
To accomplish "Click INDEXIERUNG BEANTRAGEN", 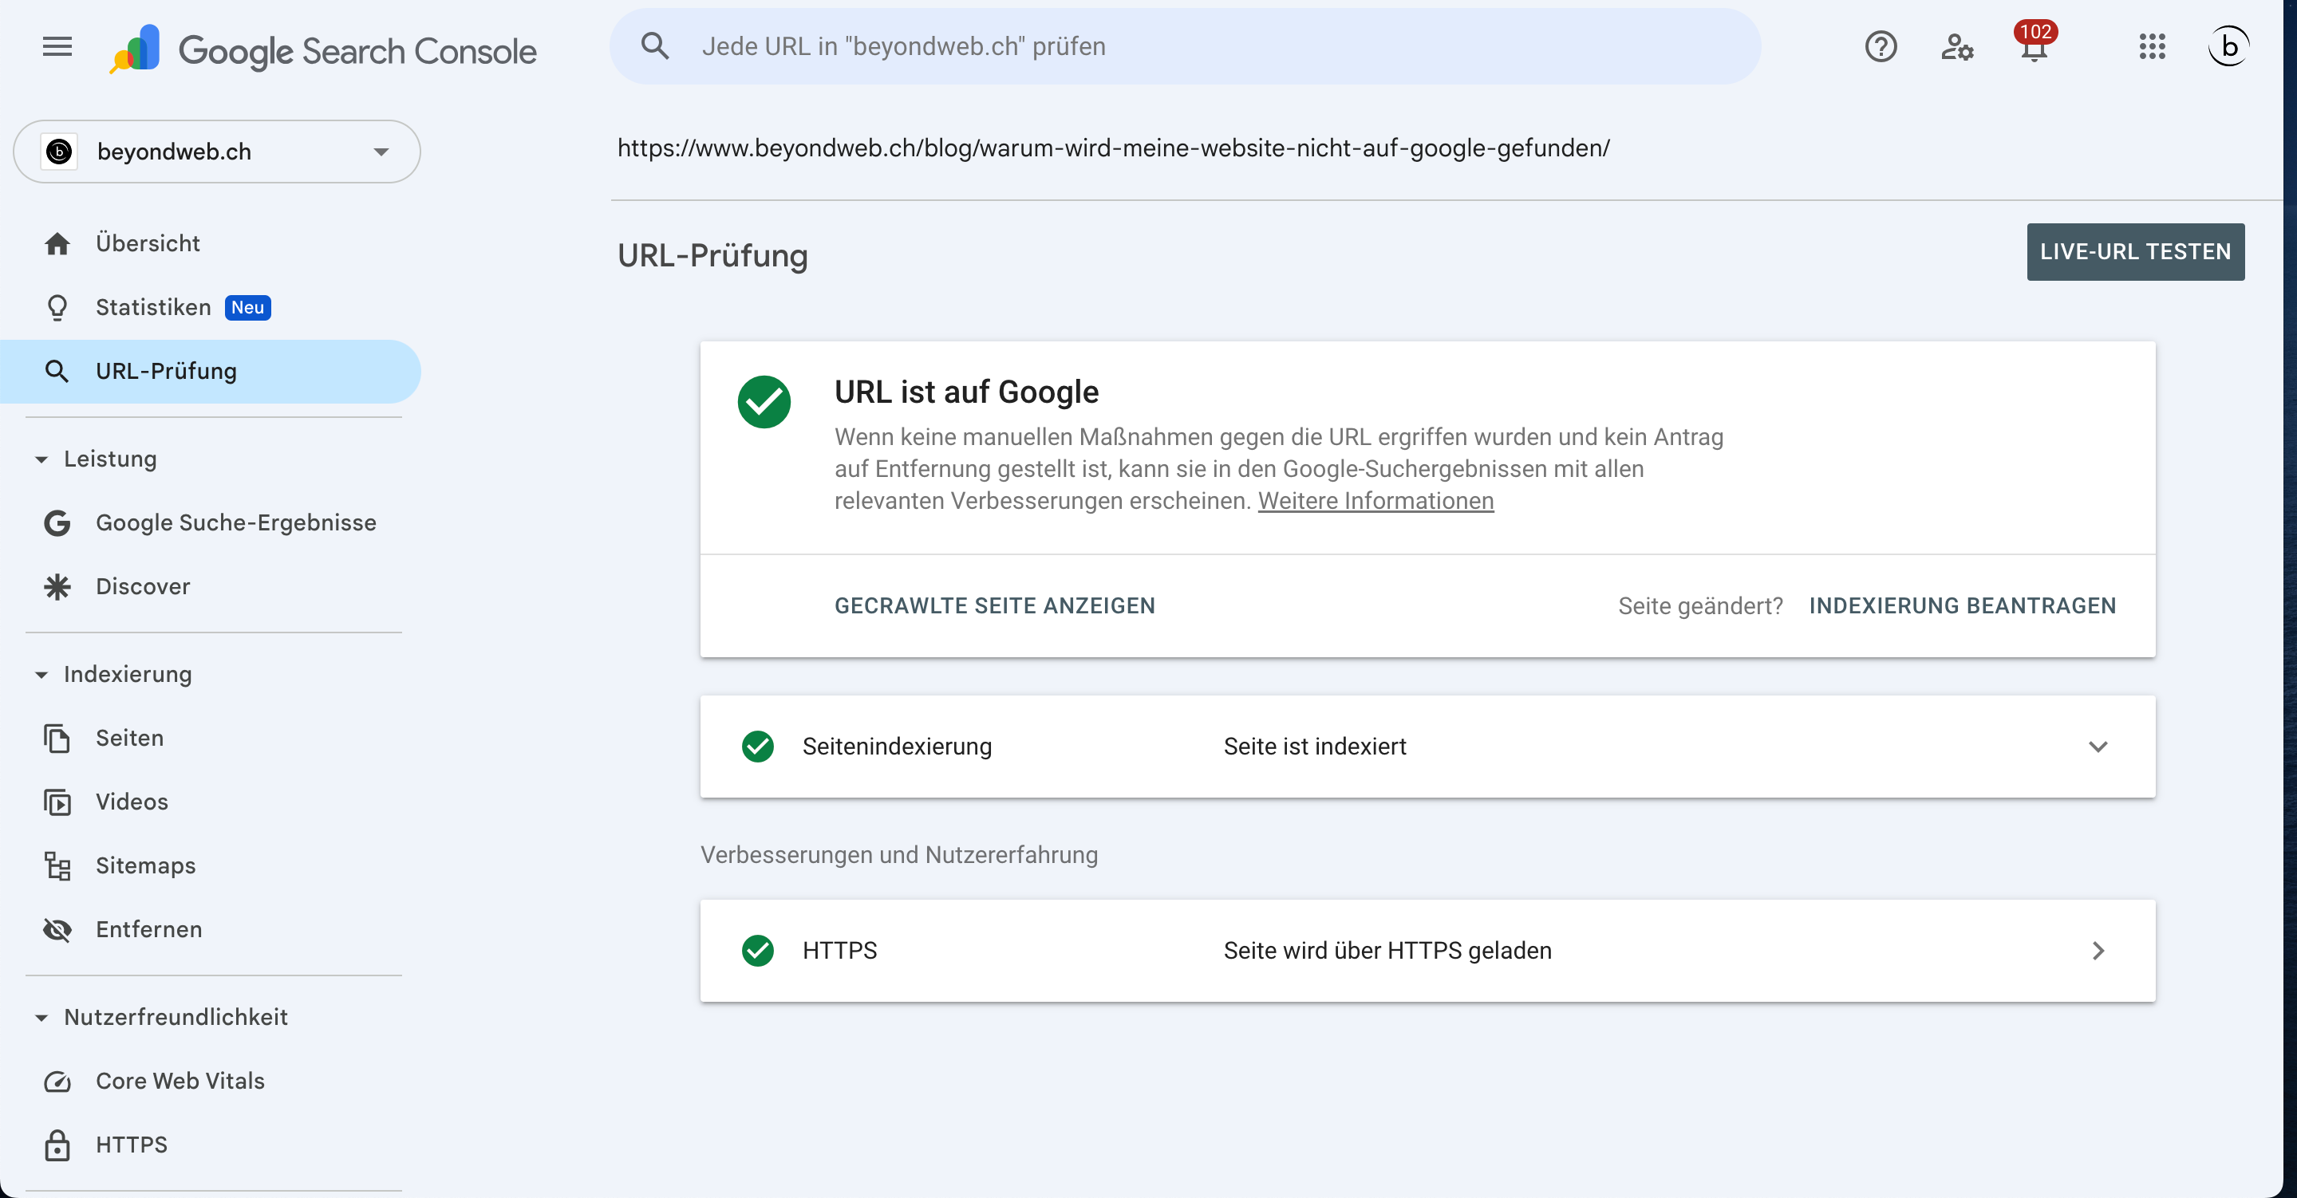I will 1962,606.
